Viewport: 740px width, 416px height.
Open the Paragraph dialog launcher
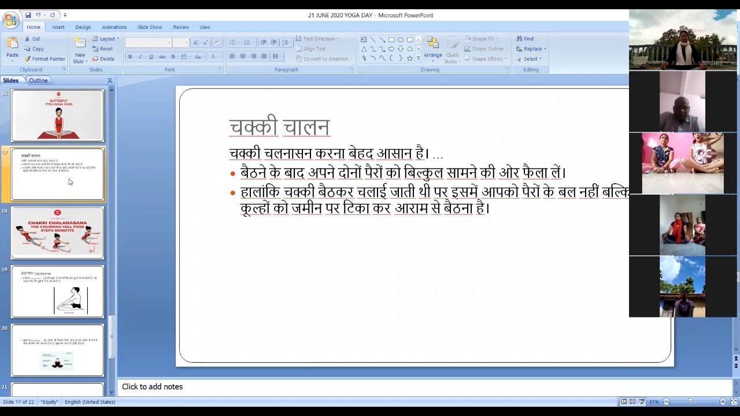coord(351,69)
